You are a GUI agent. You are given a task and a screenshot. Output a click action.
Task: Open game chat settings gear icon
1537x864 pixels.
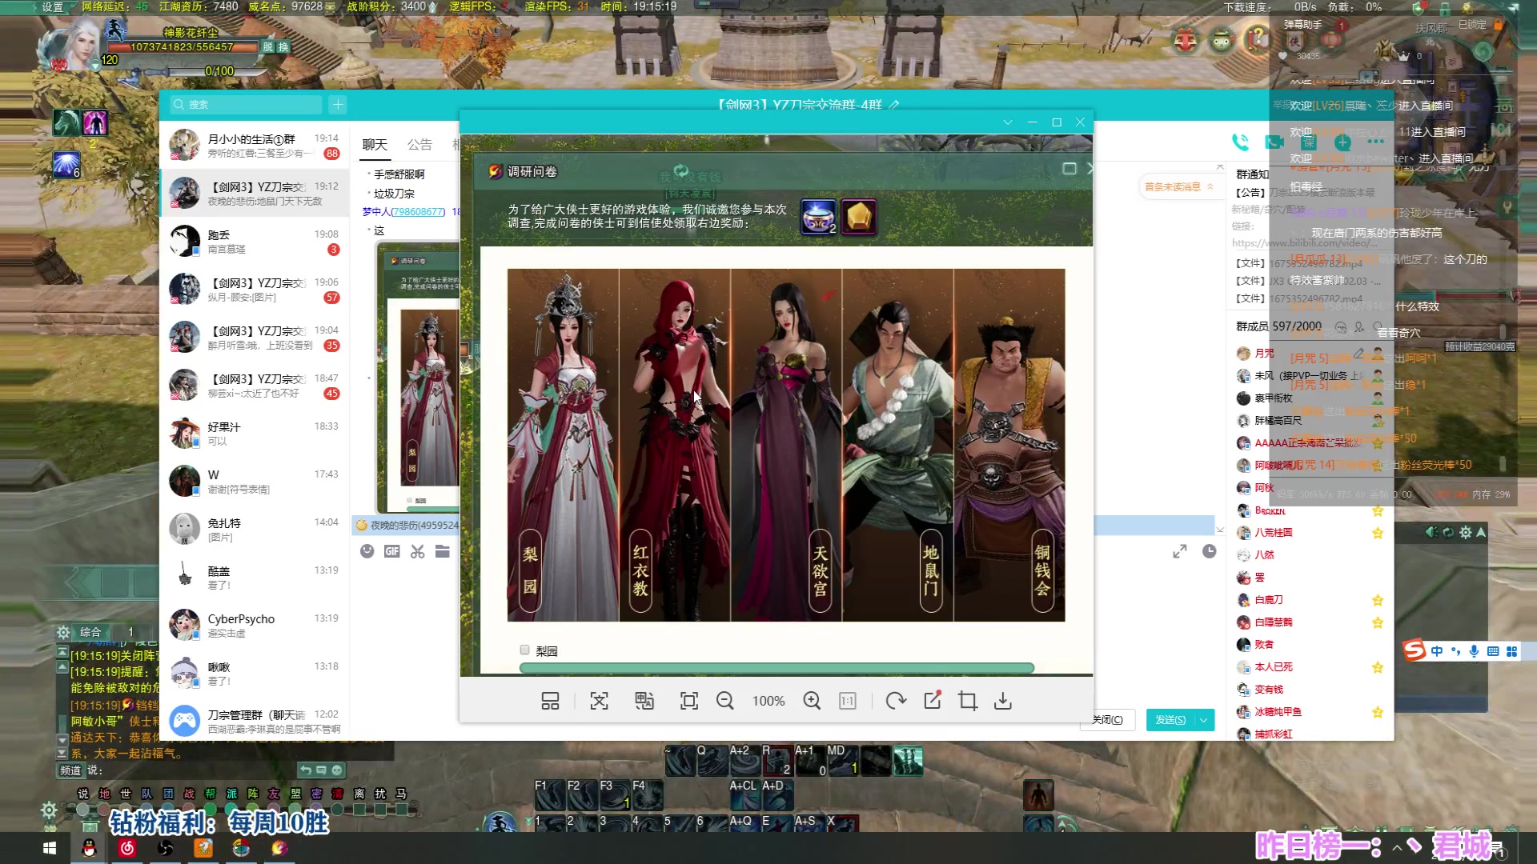63,632
